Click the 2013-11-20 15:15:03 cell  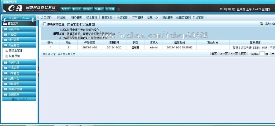[x=179, y=47]
